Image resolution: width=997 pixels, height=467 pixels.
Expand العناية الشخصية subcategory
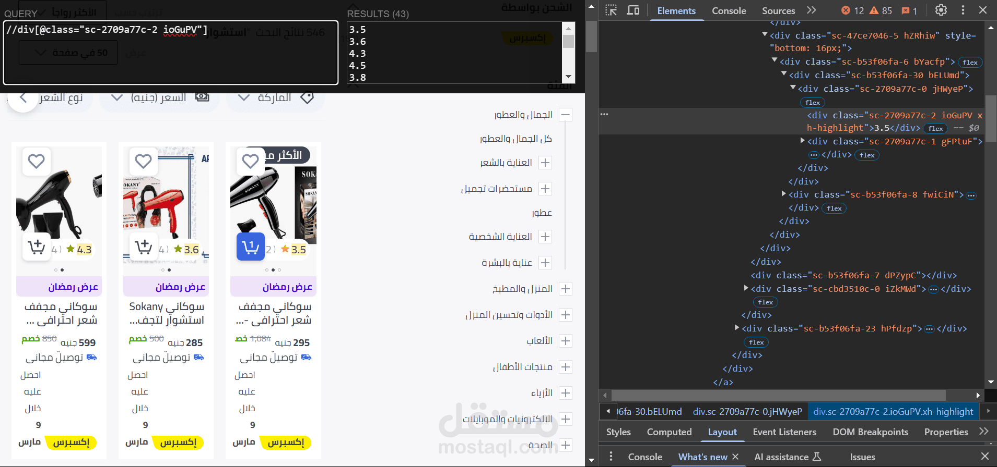545,237
